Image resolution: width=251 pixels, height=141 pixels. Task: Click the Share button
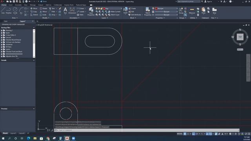(43, 2)
